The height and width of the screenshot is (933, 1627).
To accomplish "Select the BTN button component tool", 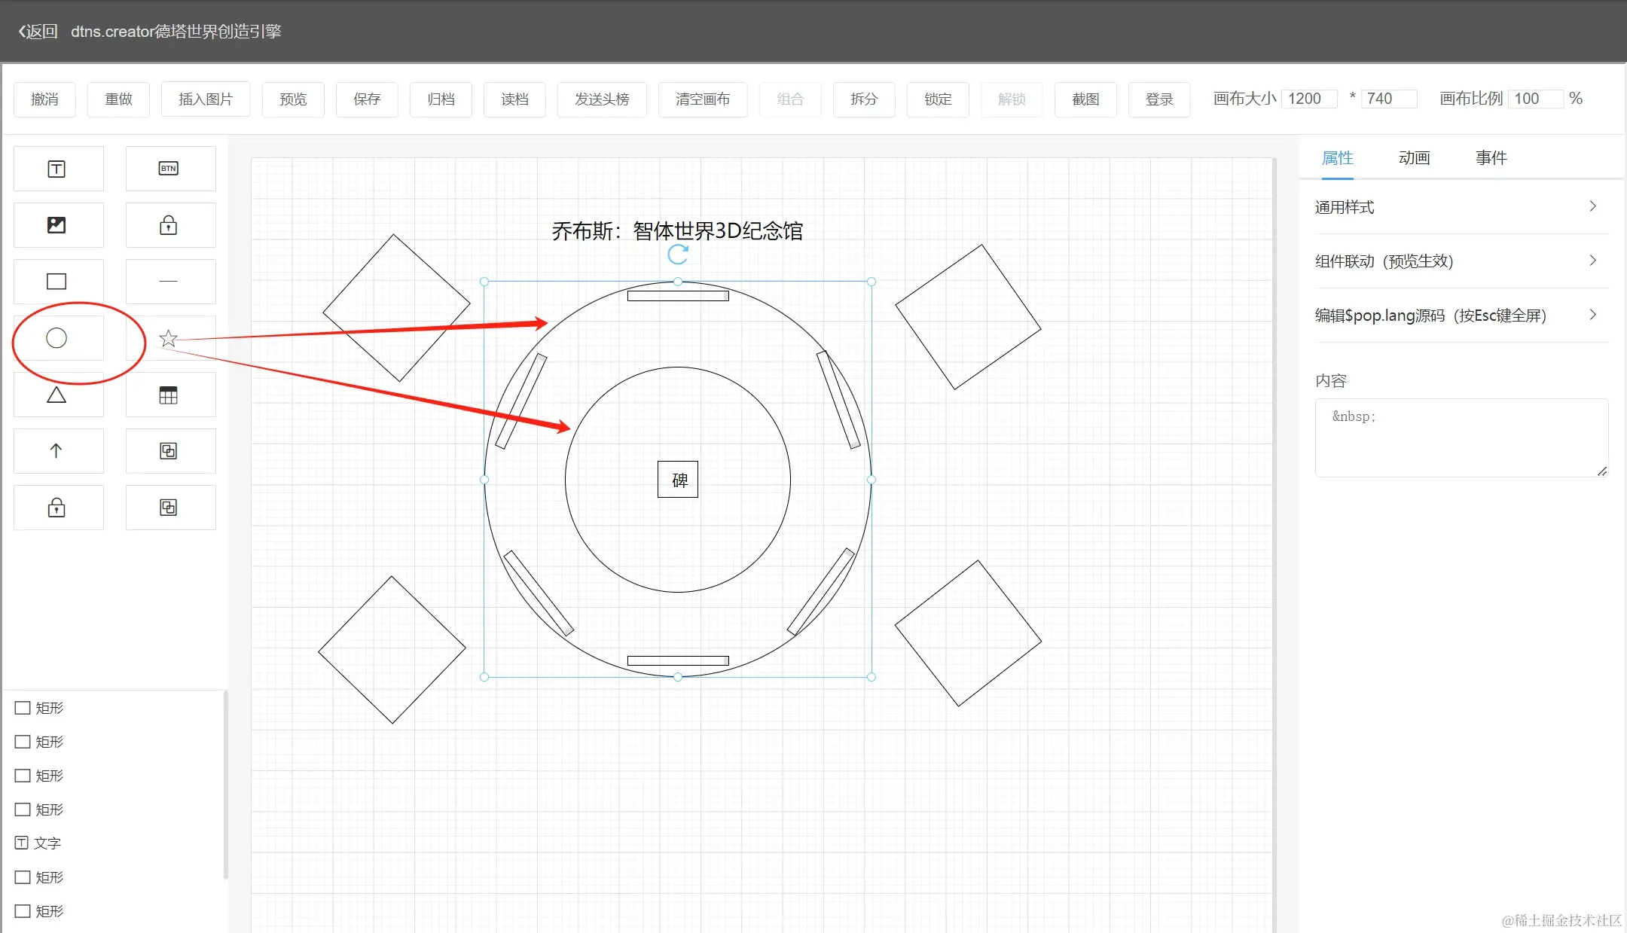I will coord(169,169).
